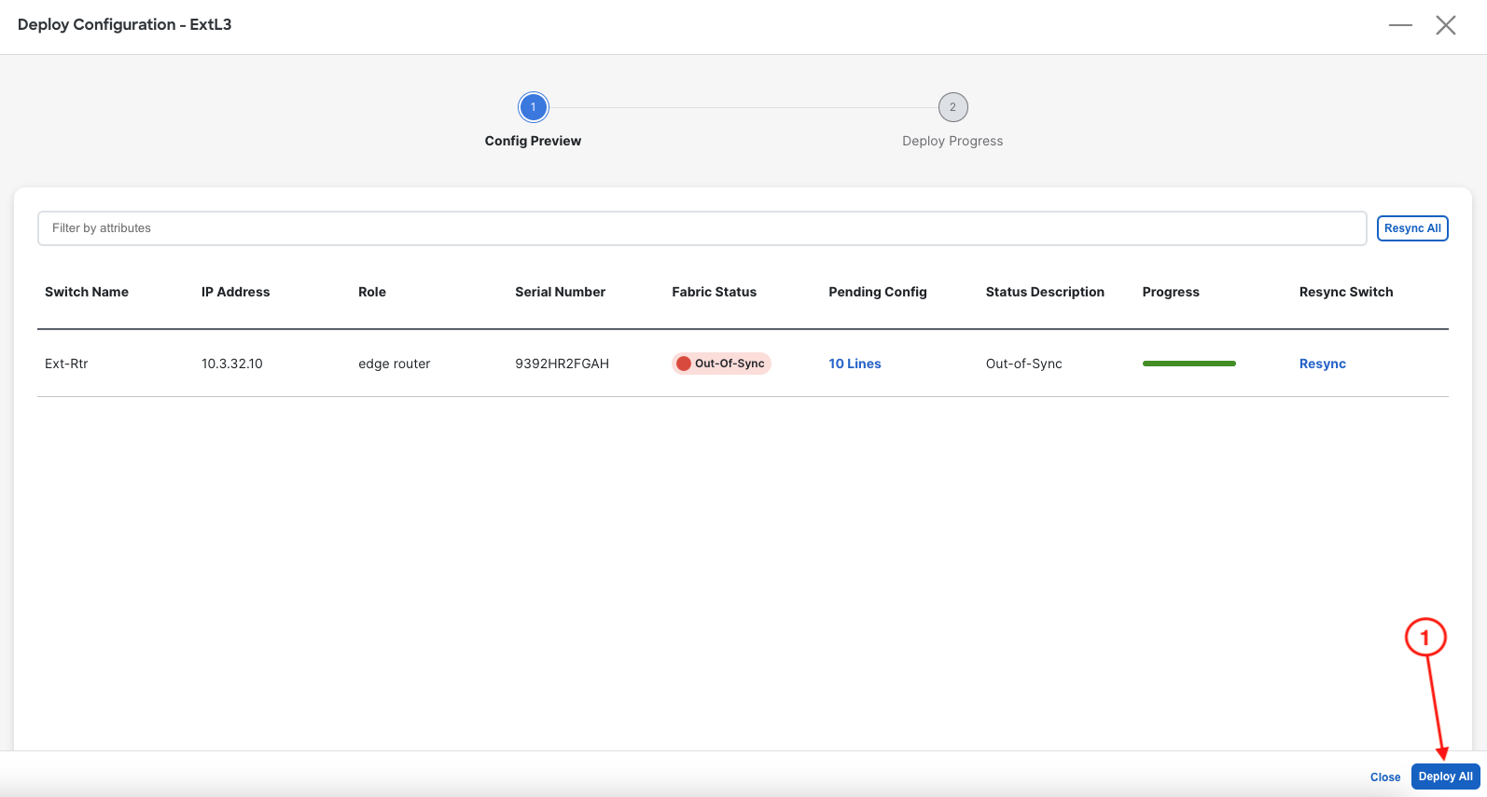
Task: Click IP address 10.3.32.10
Action: pyautogui.click(x=232, y=364)
